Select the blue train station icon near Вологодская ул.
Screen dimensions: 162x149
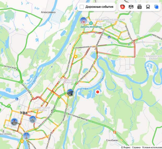[x=109, y=37]
